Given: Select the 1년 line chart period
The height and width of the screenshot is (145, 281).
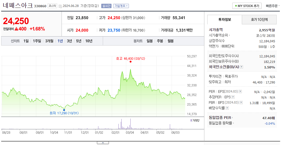Looking at the screenshot, I should pyautogui.click(x=60, y=41).
